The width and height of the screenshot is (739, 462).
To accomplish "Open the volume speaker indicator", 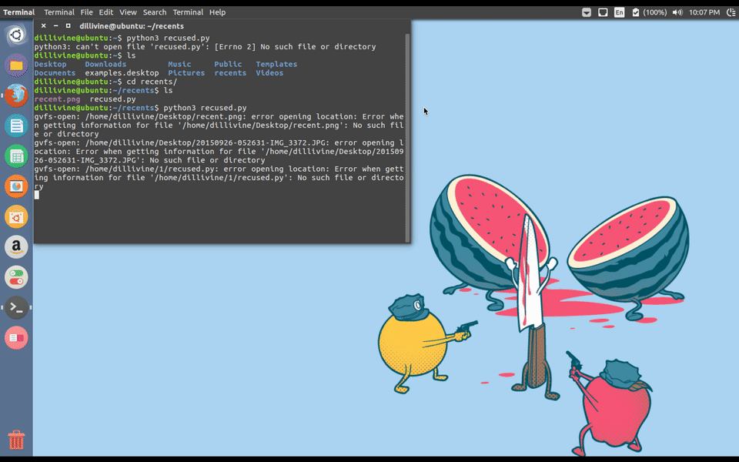I will coord(677,12).
